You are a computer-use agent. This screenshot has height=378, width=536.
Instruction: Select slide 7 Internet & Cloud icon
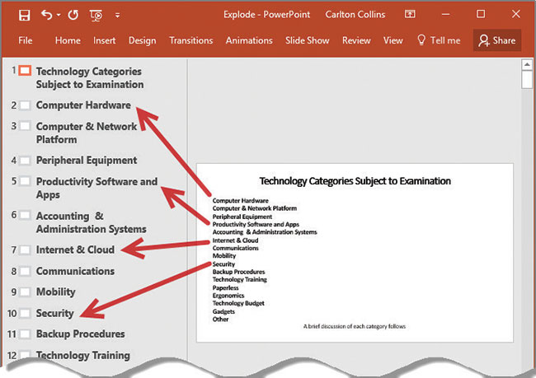click(x=25, y=250)
